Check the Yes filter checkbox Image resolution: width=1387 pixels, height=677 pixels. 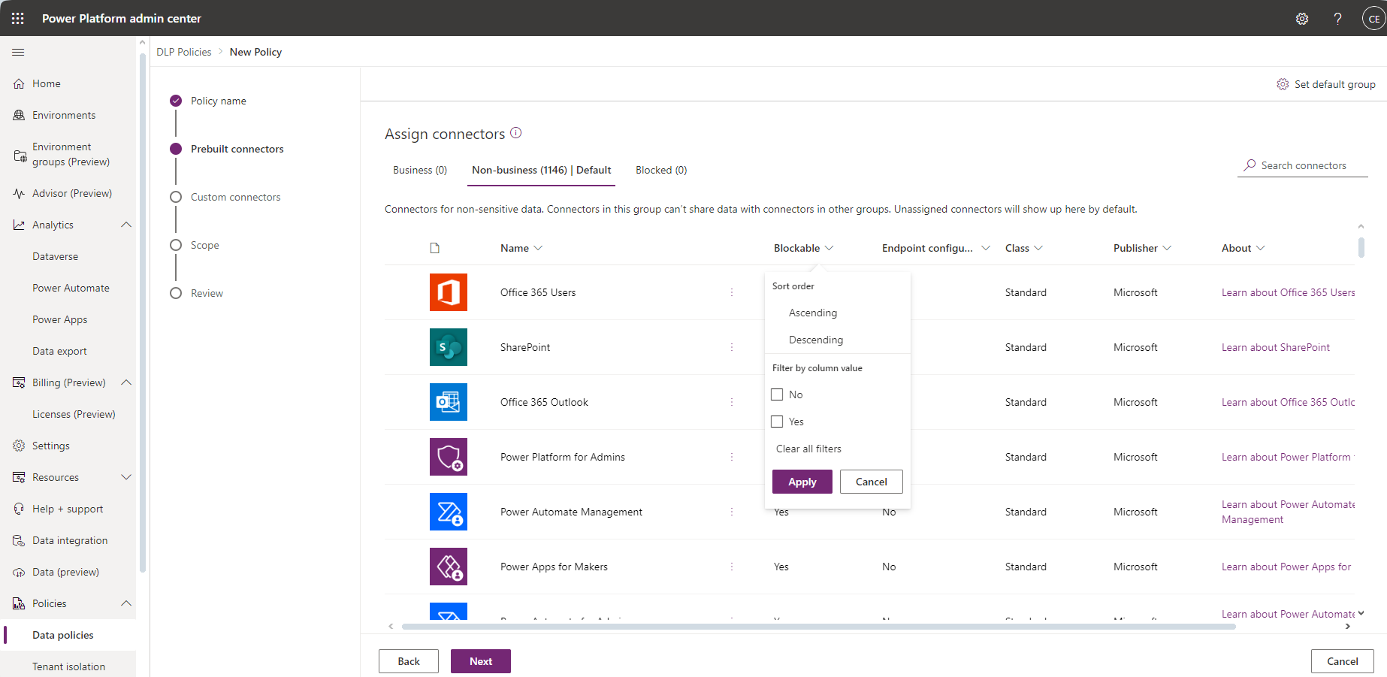(777, 422)
